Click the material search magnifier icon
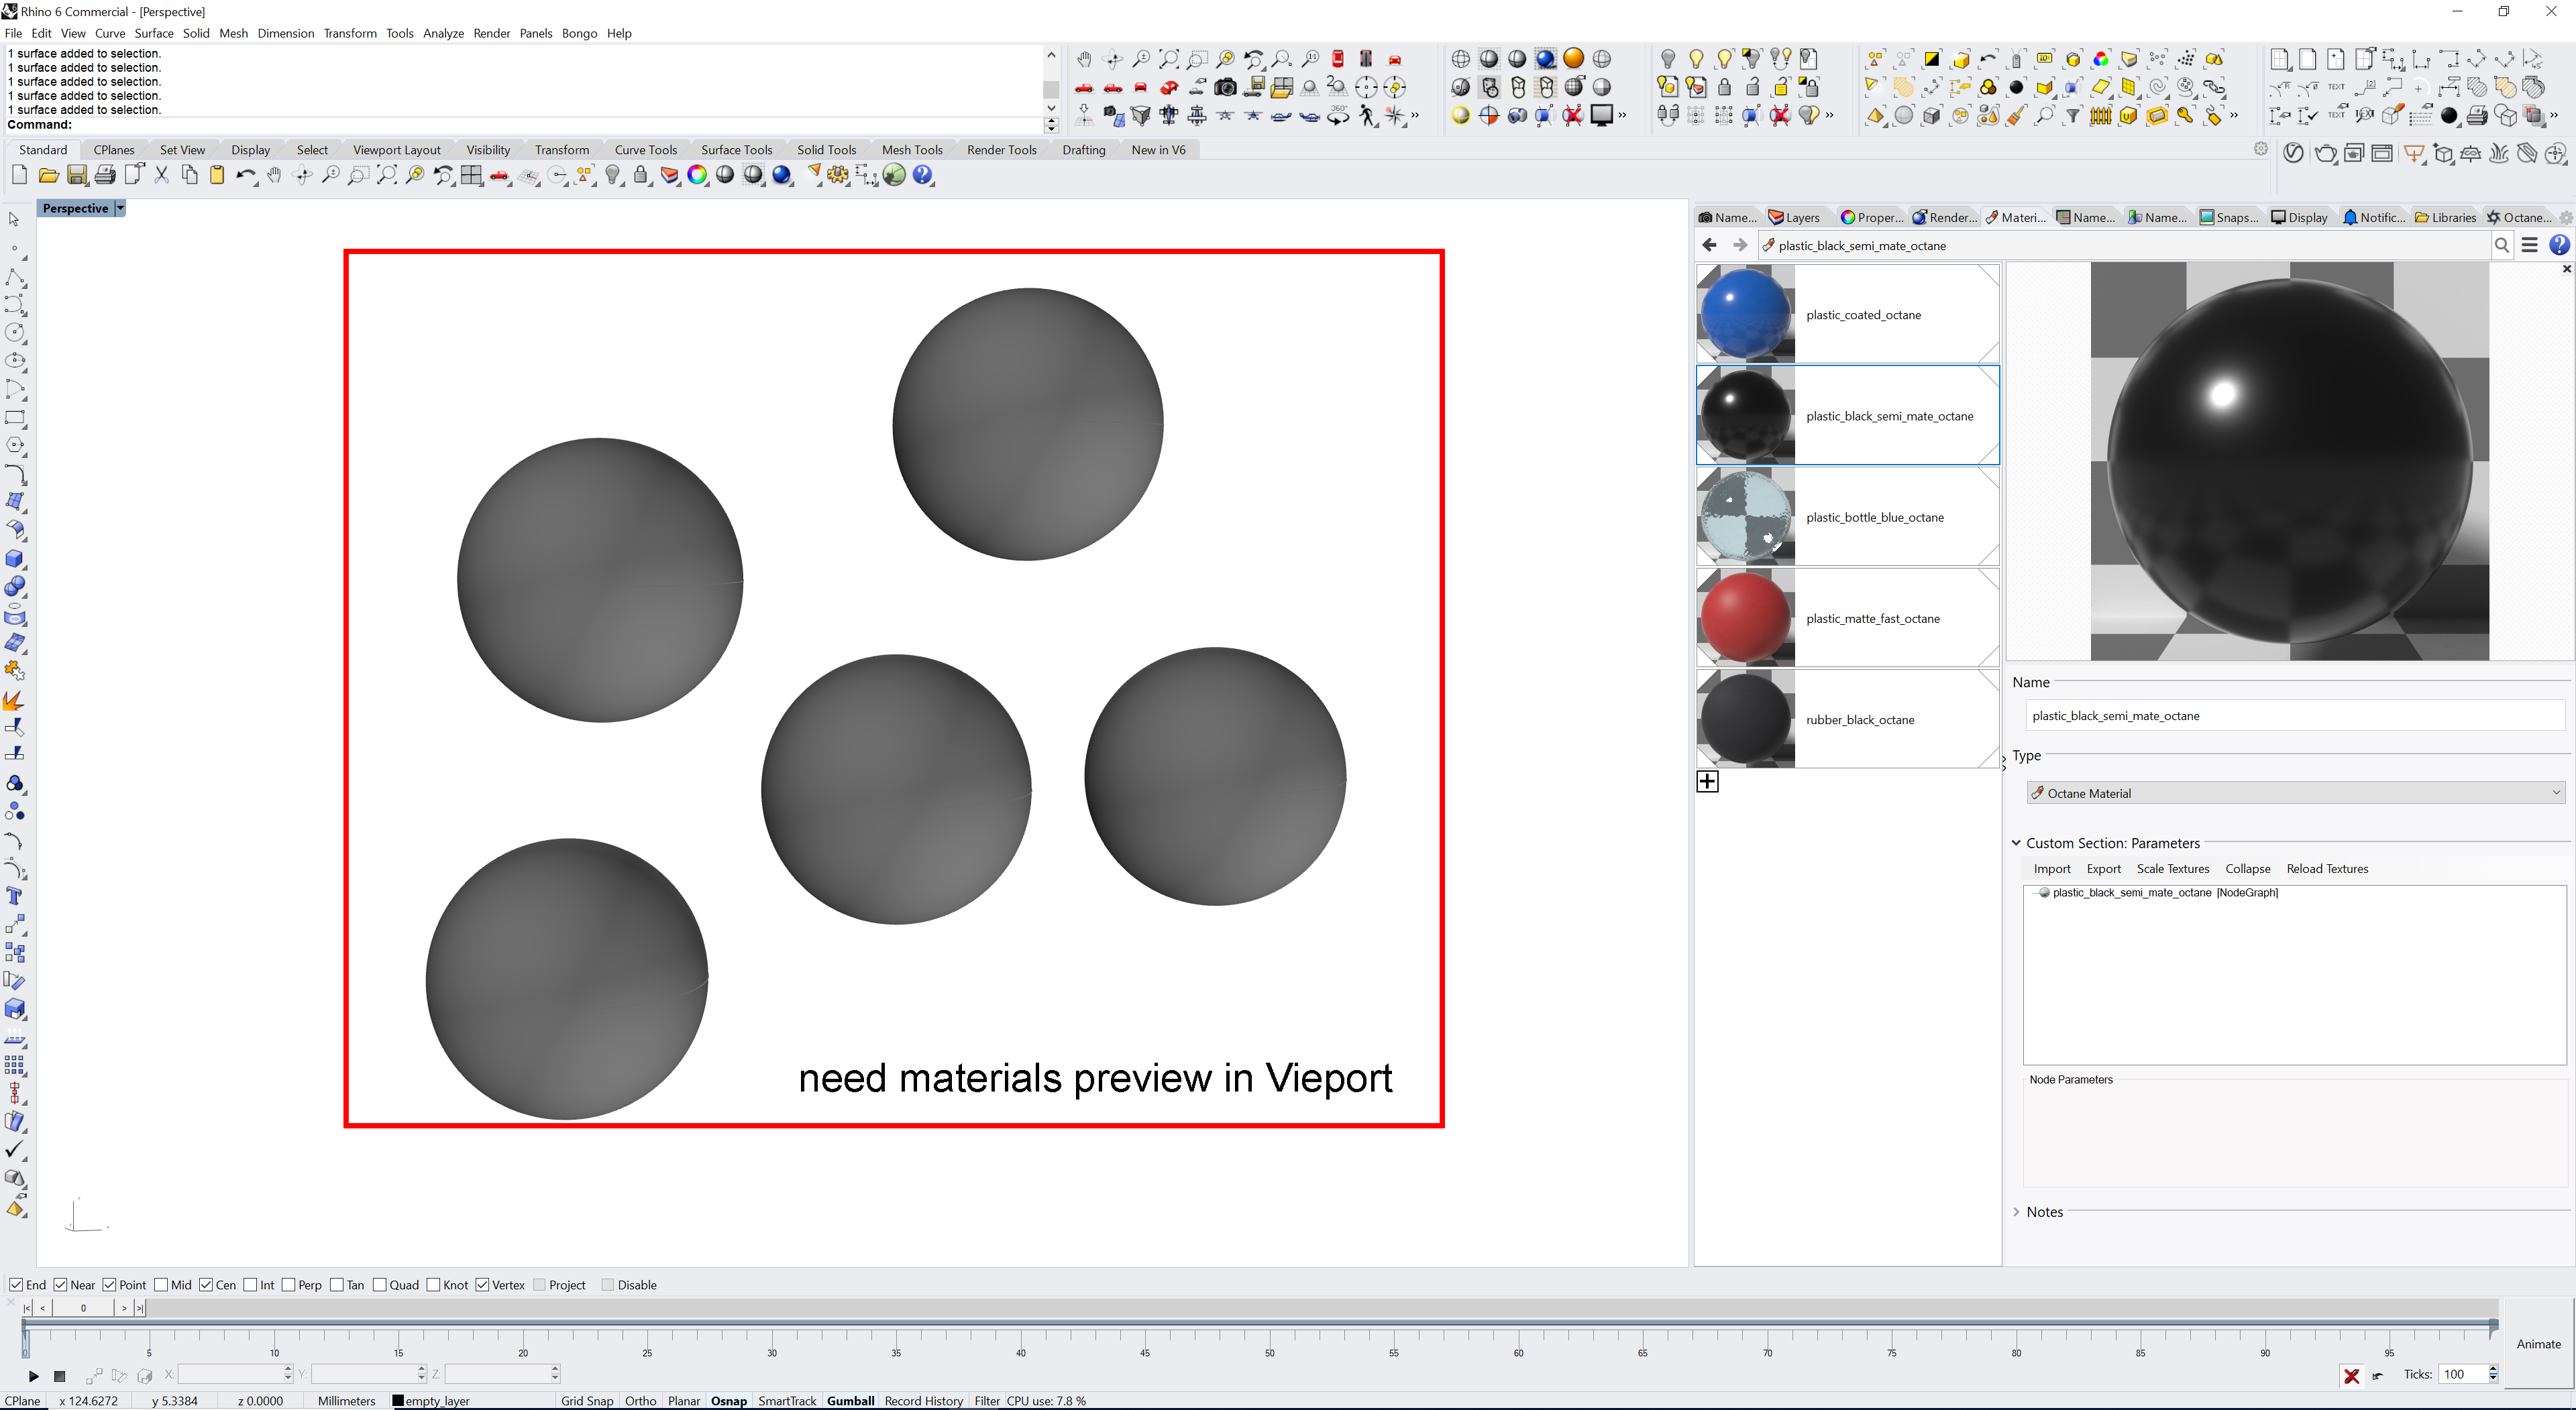Image resolution: width=2576 pixels, height=1410 pixels. (2501, 246)
